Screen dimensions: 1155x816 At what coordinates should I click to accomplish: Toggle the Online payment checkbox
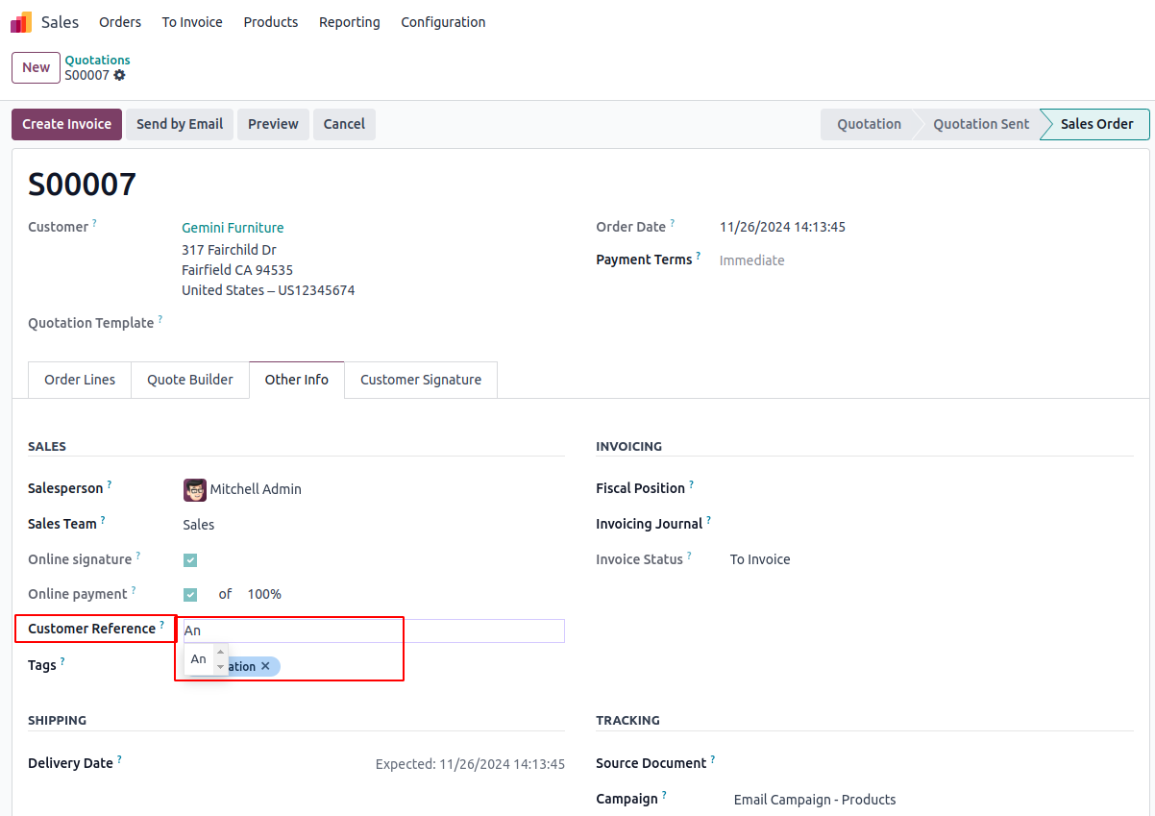190,595
